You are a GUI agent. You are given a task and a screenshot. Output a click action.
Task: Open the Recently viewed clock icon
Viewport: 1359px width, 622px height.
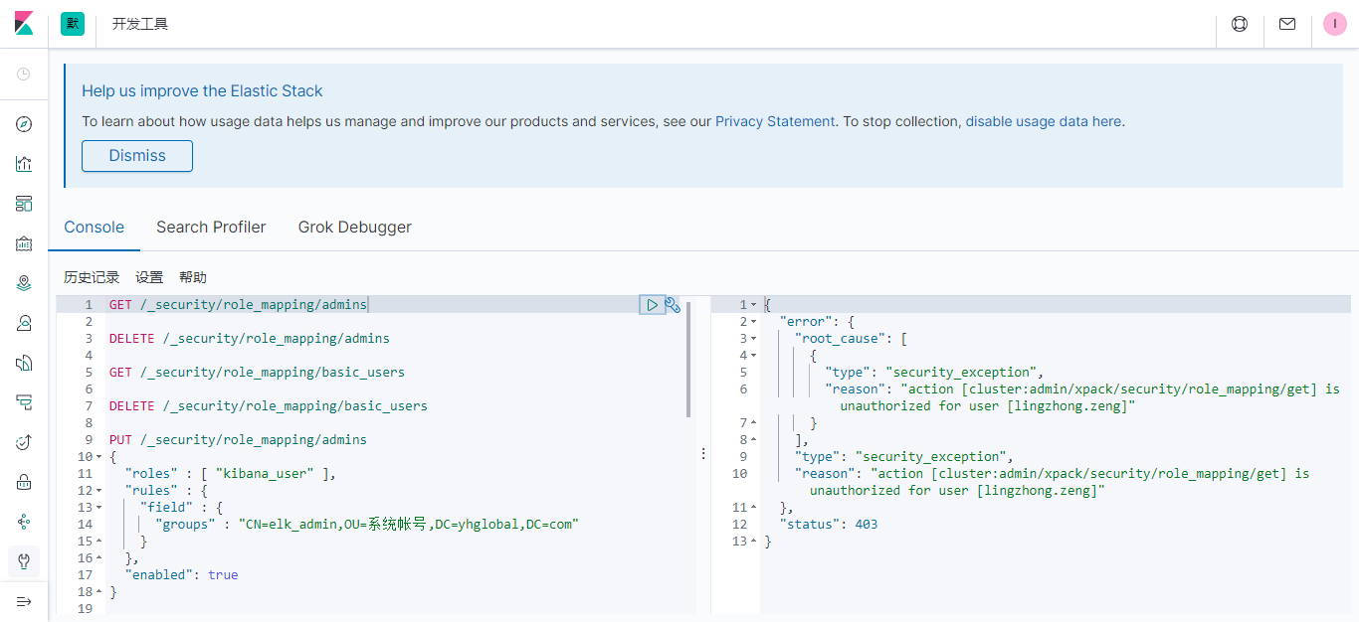pos(24,75)
